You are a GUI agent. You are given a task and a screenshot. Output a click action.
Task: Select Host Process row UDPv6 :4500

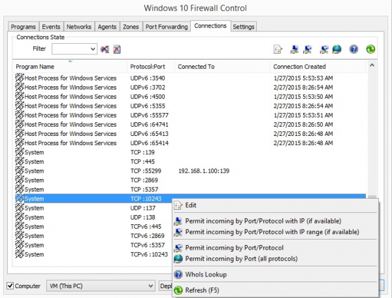(x=190, y=97)
